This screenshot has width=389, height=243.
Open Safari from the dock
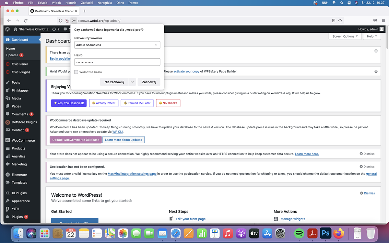pos(175,233)
